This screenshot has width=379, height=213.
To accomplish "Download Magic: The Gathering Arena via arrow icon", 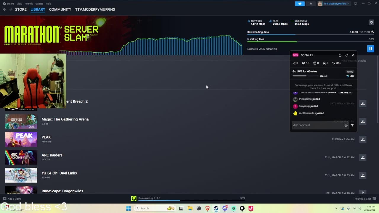I will pos(363,121).
